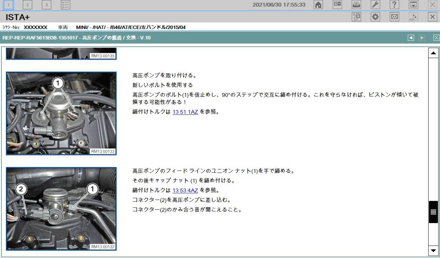Viewport: 440px width, 258px height.
Task: Open the Home screen via house icon
Action: tap(318, 5)
